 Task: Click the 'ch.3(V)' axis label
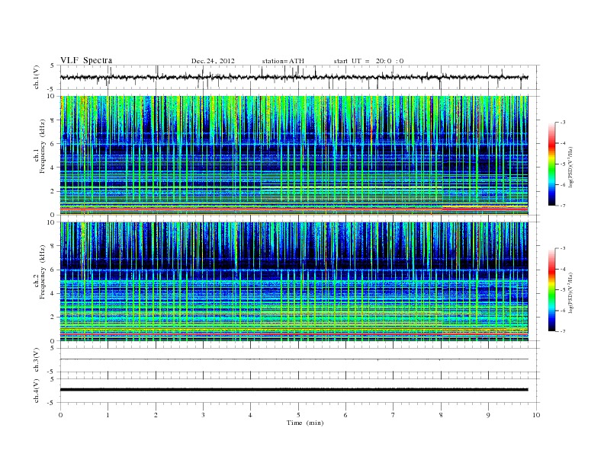coord(37,360)
